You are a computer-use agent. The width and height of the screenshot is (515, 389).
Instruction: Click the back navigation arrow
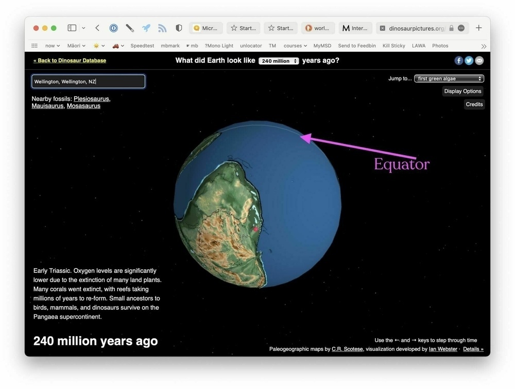tap(97, 28)
